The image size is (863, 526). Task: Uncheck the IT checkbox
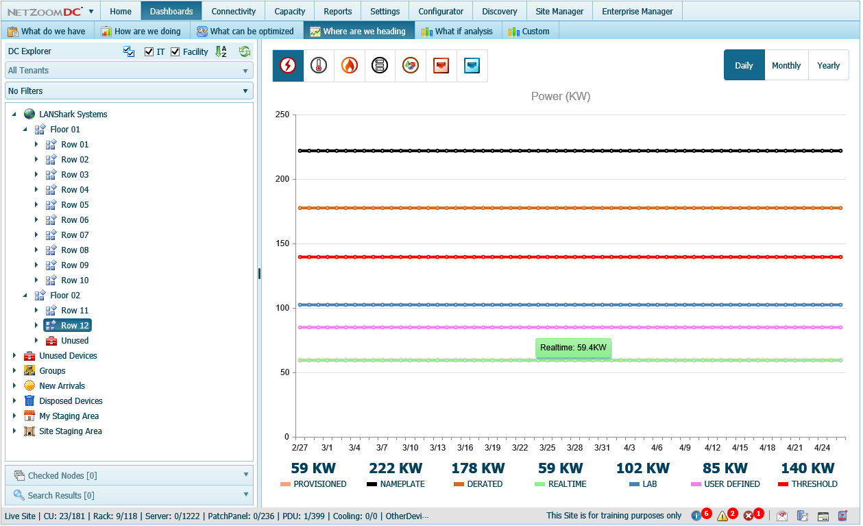click(x=149, y=51)
